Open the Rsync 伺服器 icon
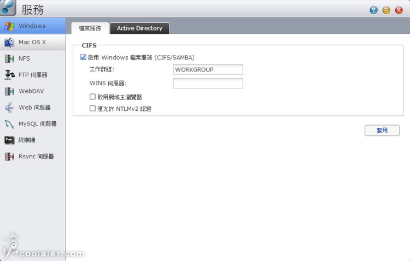 [9, 157]
